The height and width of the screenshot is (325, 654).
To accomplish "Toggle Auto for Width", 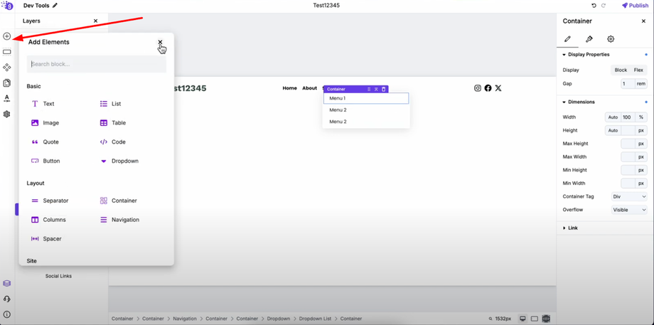I will point(613,117).
